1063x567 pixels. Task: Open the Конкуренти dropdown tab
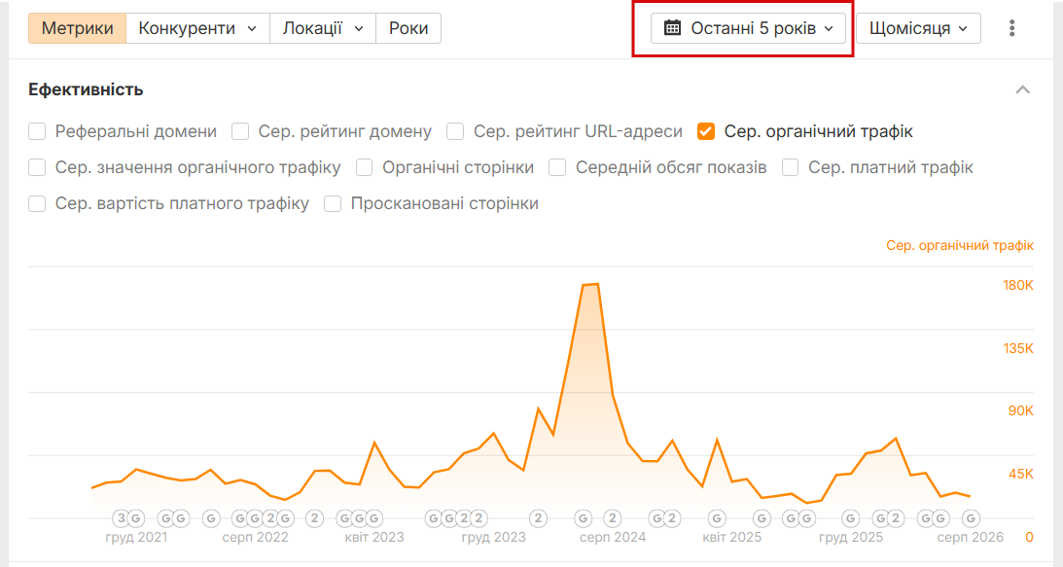(x=197, y=28)
